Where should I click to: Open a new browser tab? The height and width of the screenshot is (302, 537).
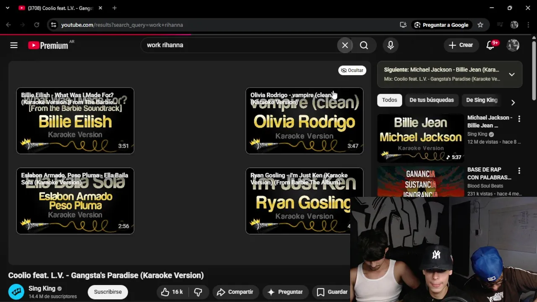pyautogui.click(x=115, y=8)
